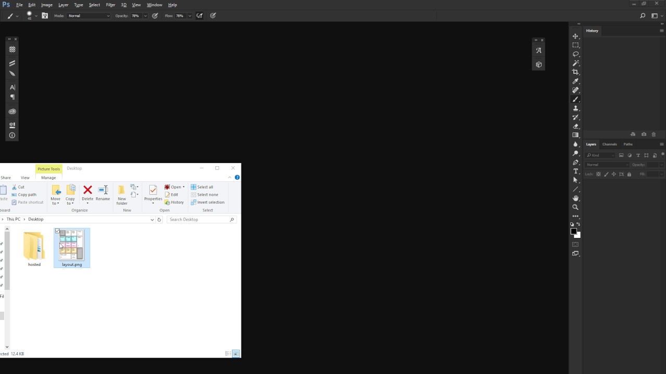Select the Brush tool in the toolbar
Viewport: 666px width, 374px height.
pos(575,99)
